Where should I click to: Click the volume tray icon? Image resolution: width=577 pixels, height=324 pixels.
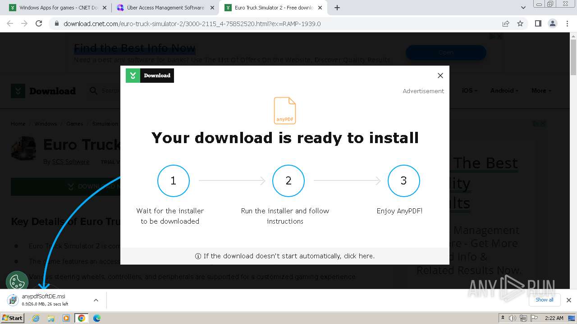513,318
